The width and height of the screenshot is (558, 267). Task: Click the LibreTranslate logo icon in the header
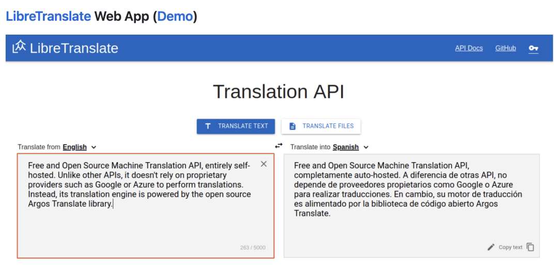click(19, 48)
